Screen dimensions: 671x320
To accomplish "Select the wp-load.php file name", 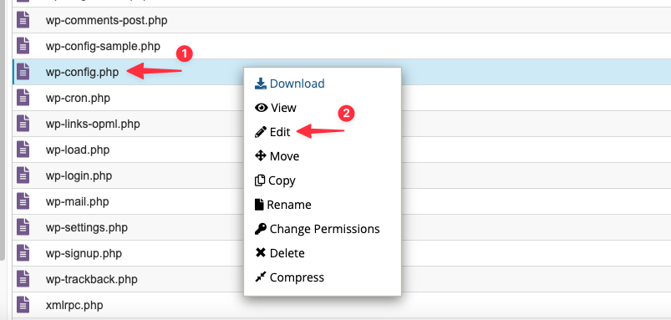I will pos(78,150).
